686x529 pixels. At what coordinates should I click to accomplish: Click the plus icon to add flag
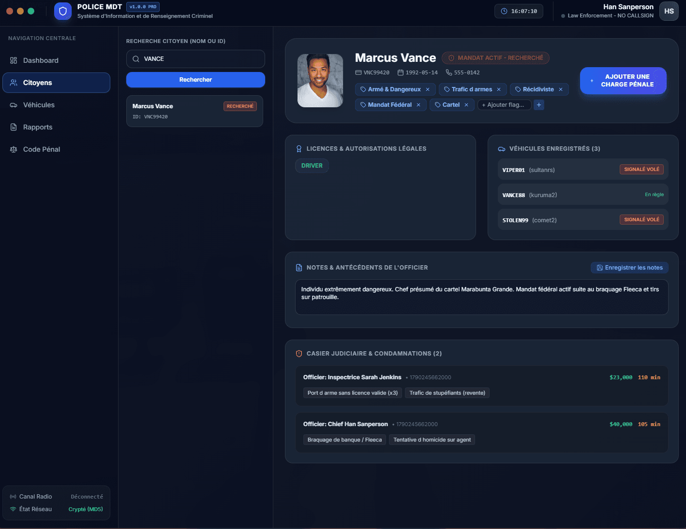point(539,105)
